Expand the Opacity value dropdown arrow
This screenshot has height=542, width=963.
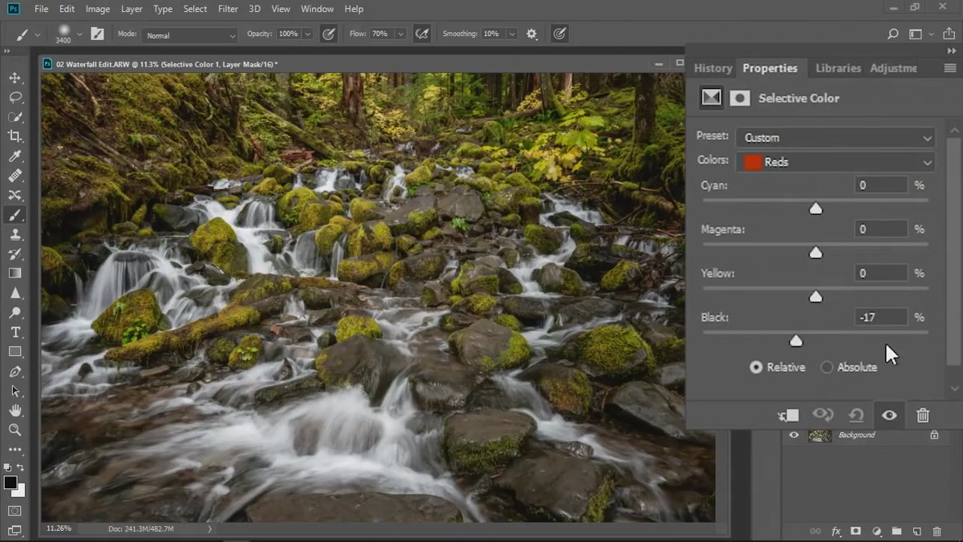coord(307,34)
